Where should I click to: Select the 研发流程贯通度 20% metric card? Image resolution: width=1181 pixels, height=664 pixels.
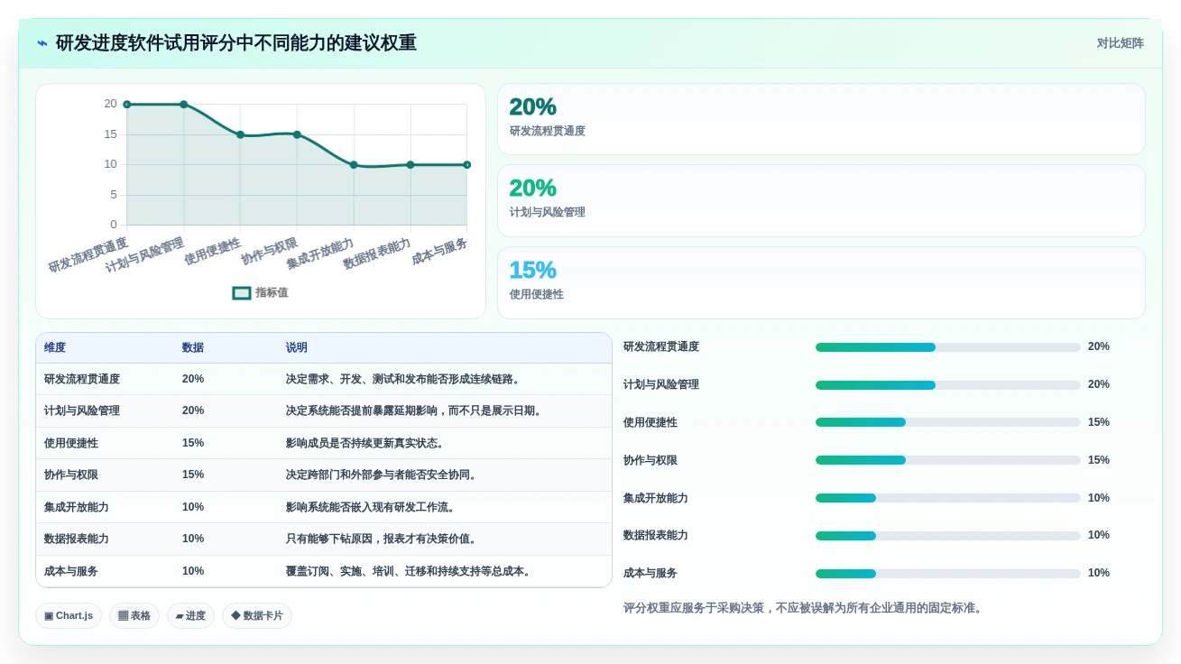click(821, 119)
